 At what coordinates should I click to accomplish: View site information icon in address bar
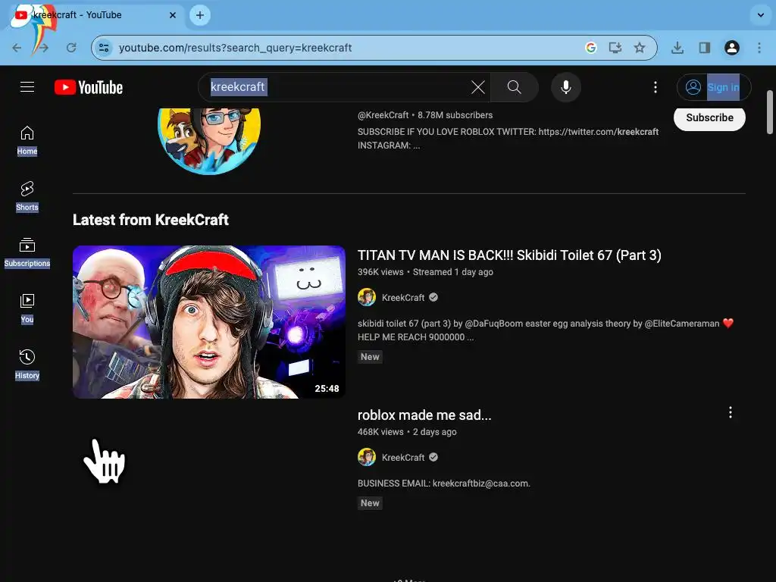pos(104,48)
